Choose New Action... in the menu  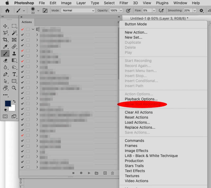point(136,32)
